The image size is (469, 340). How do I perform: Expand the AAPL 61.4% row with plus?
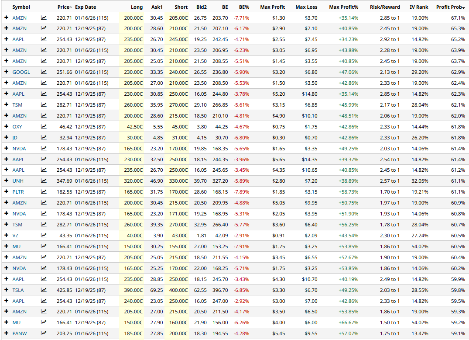coord(6,159)
